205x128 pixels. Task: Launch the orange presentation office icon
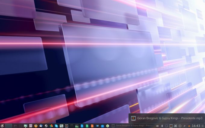(92, 126)
